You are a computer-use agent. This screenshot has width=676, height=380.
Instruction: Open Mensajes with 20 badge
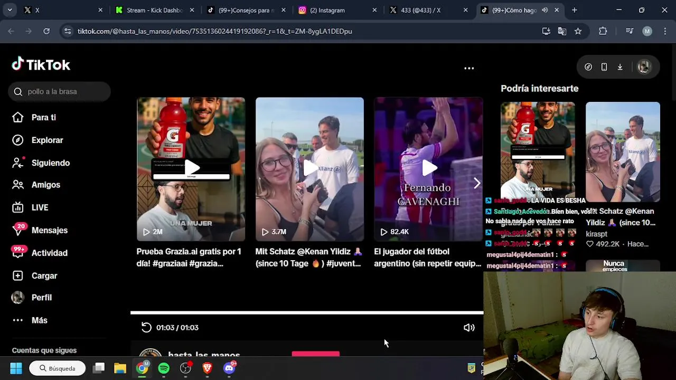click(x=40, y=230)
